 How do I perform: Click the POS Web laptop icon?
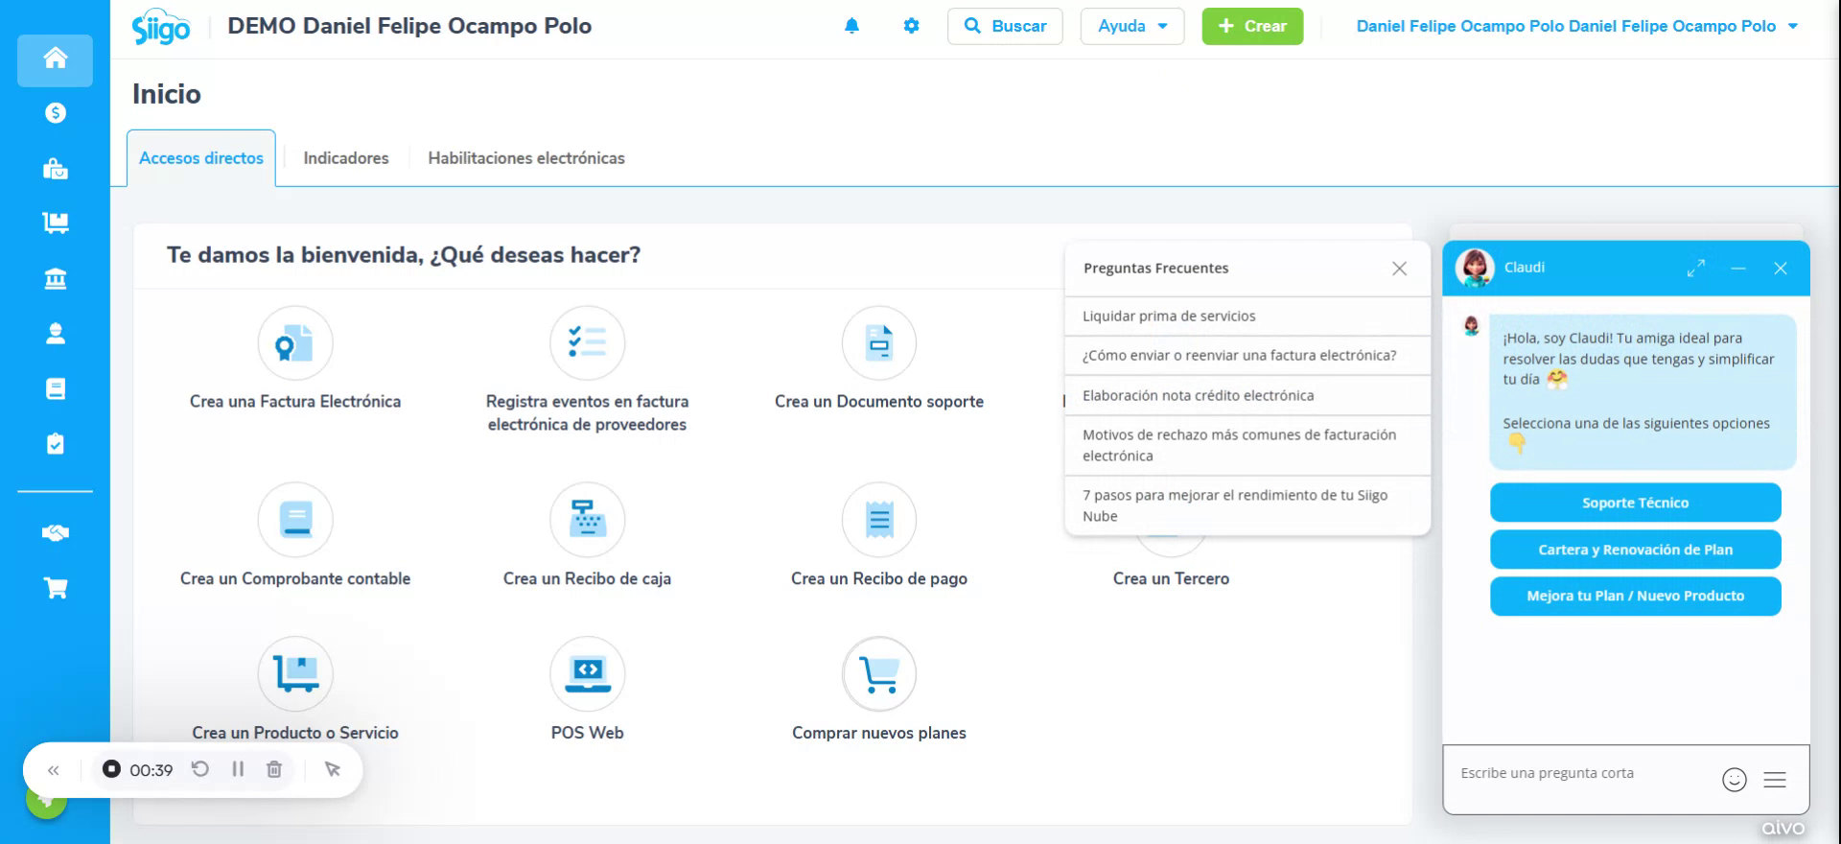(x=587, y=673)
